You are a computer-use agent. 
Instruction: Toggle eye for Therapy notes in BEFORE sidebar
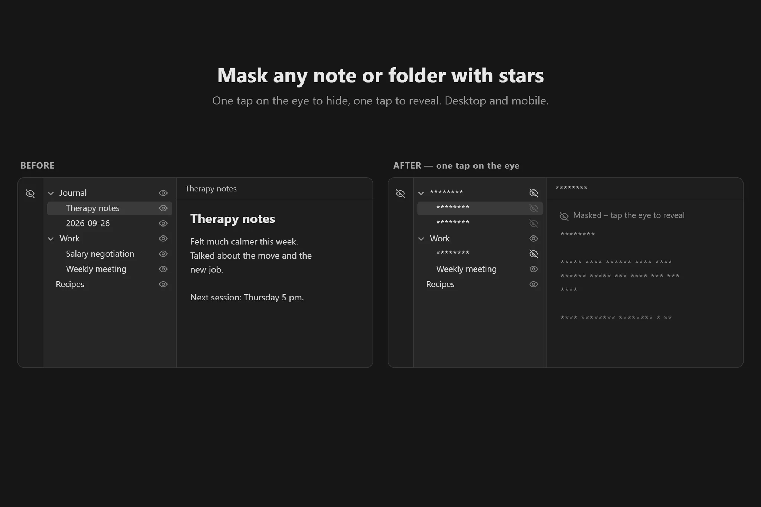pyautogui.click(x=163, y=208)
